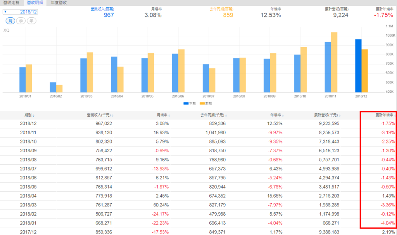Select the tall orange 2018/11 chart bar
This screenshot has height=235, width=397.
tap(334, 62)
